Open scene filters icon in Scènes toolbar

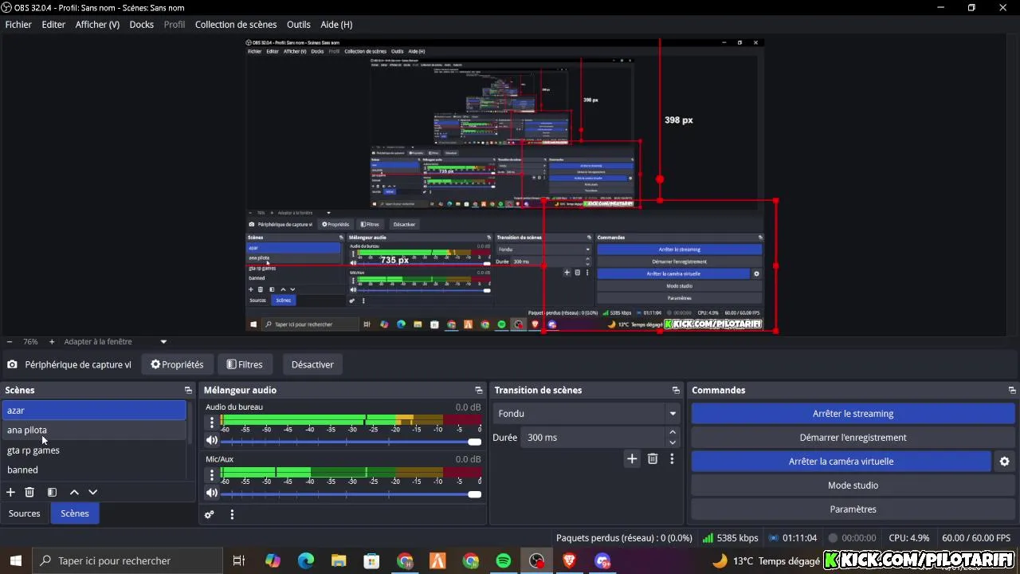(52, 493)
